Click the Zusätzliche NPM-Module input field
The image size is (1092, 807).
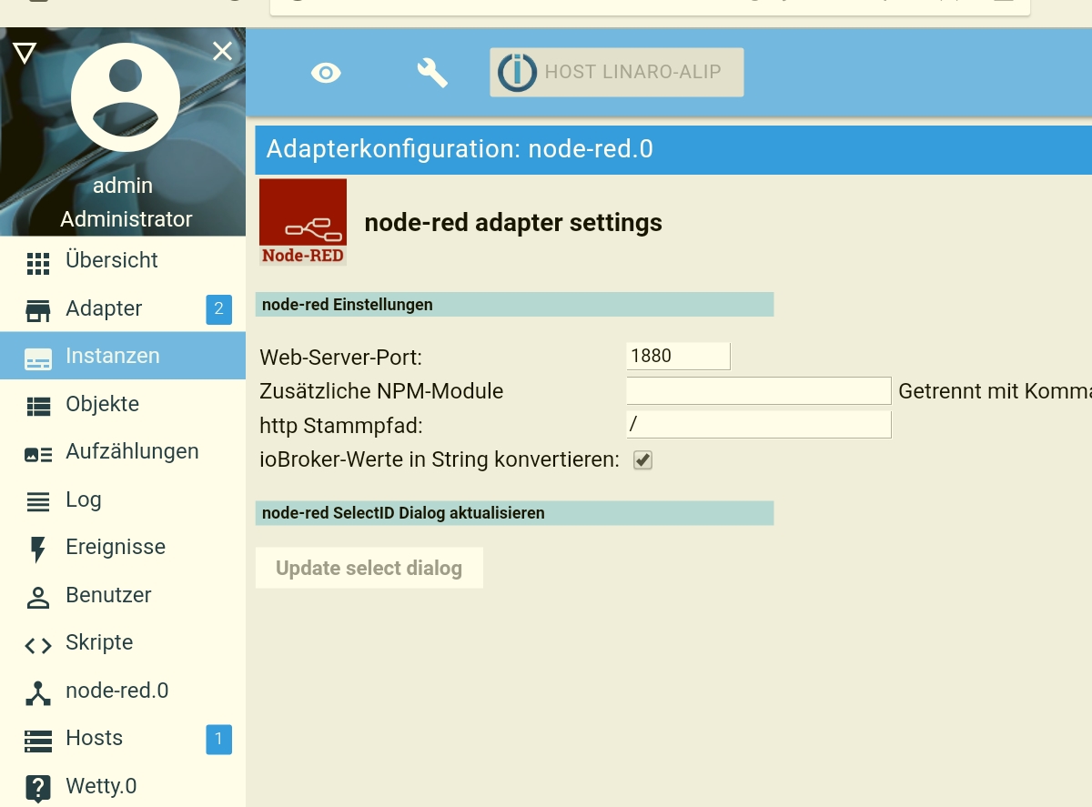click(x=758, y=391)
